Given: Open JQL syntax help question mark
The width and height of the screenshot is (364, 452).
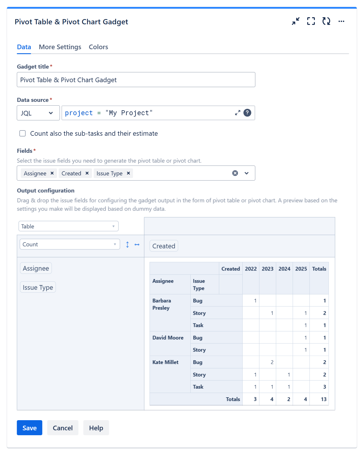Looking at the screenshot, I should pos(247,113).
